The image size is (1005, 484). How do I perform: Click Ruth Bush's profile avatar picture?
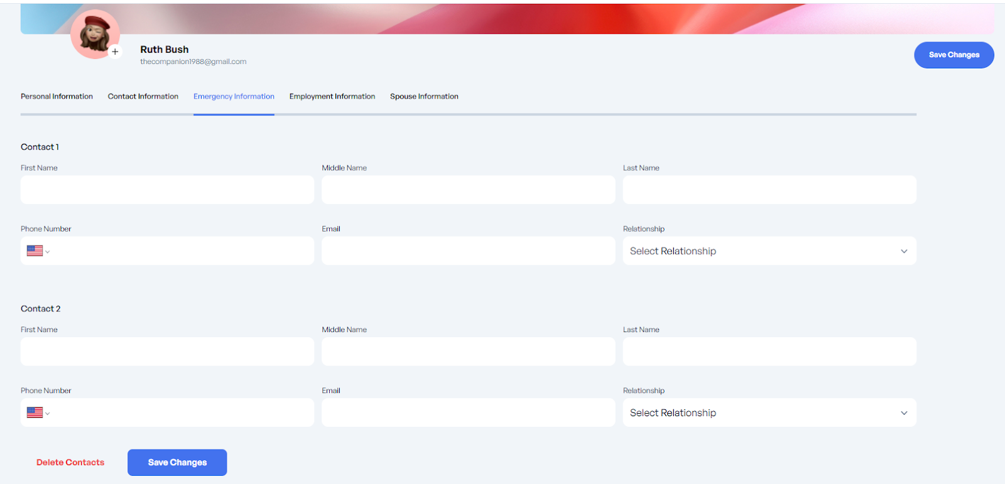point(94,33)
